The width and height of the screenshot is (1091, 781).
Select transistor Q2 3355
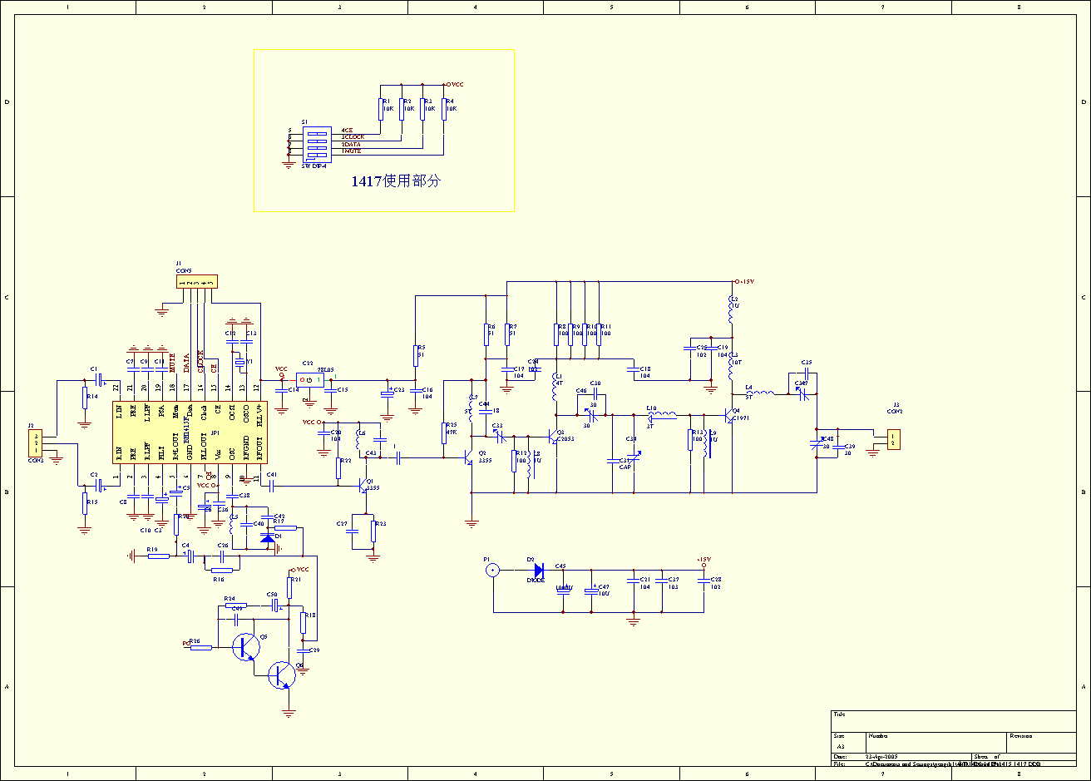(x=467, y=457)
